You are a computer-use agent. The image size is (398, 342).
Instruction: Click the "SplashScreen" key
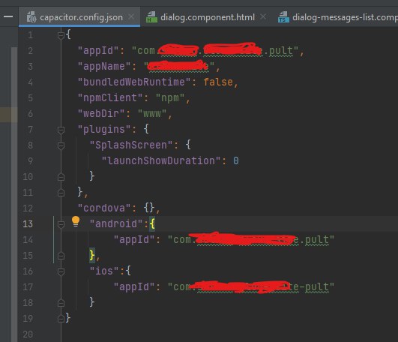(x=131, y=145)
